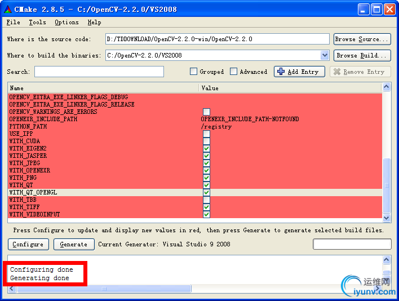Uncheck the WITH_QT_OPENGL checkbox

tap(206, 192)
